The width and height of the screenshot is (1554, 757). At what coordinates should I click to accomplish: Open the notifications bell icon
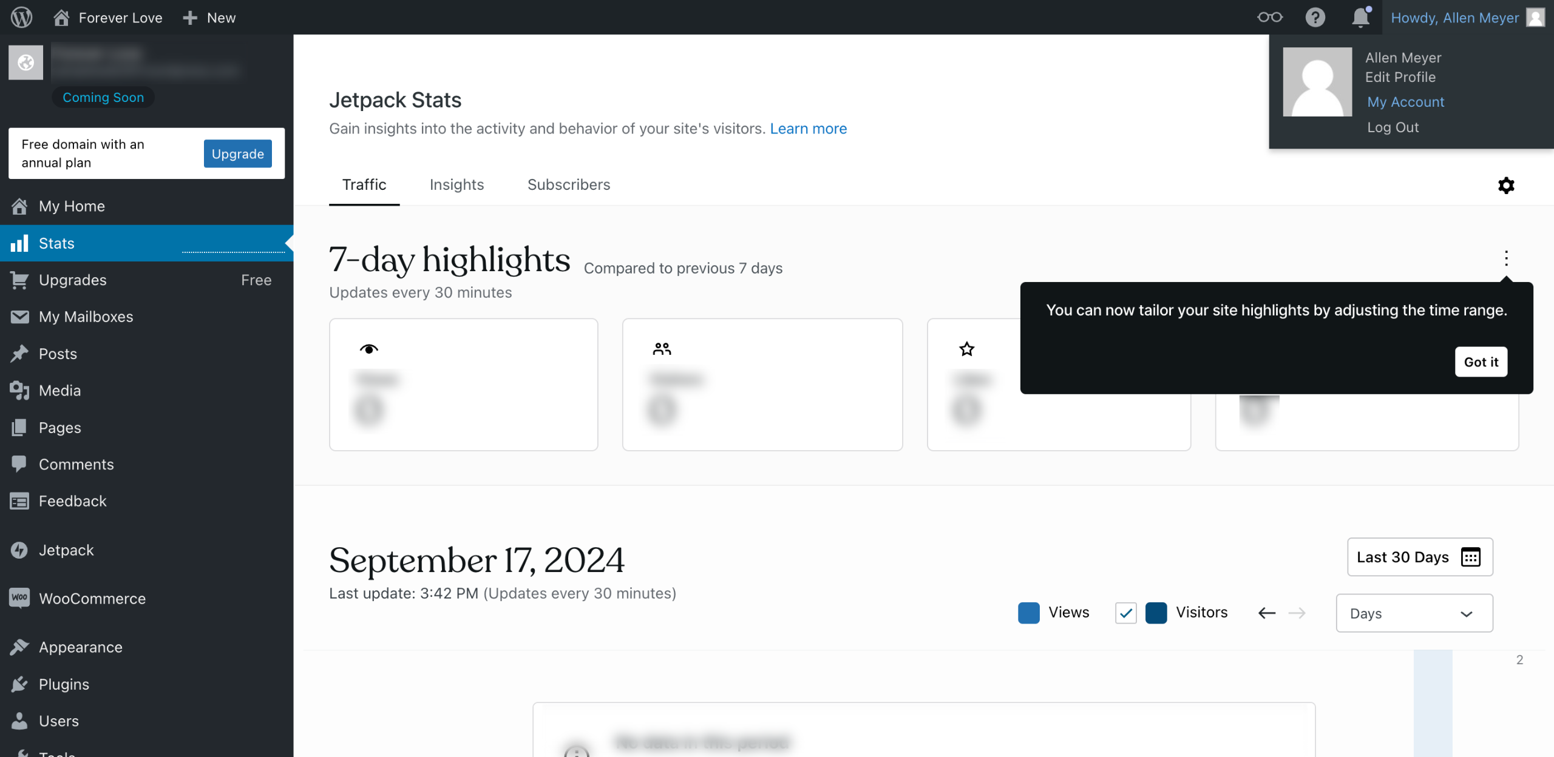pos(1360,17)
